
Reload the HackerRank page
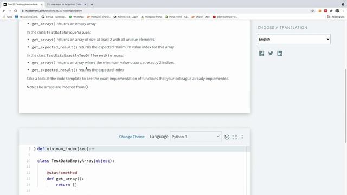click(x=16, y=11)
